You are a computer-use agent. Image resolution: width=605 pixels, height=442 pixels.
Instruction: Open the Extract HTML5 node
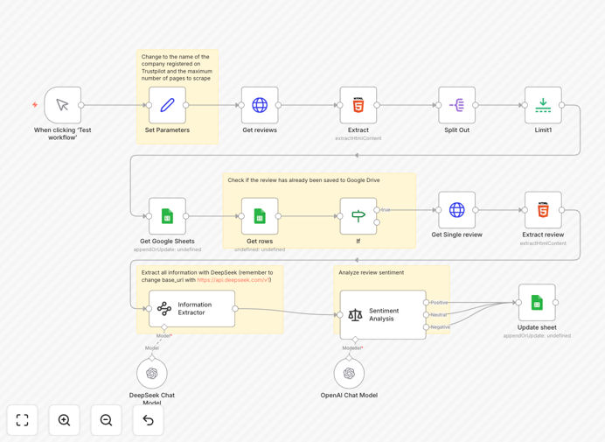(358, 105)
